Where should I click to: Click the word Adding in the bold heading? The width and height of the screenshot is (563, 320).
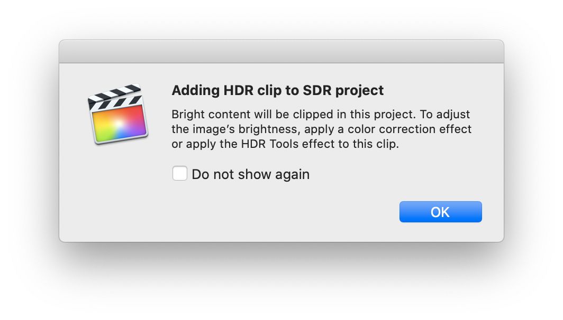pyautogui.click(x=196, y=90)
